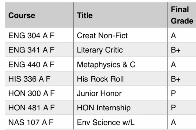Click the ENG 341 A F course cell
196x130 pixels.
[x=31, y=50]
